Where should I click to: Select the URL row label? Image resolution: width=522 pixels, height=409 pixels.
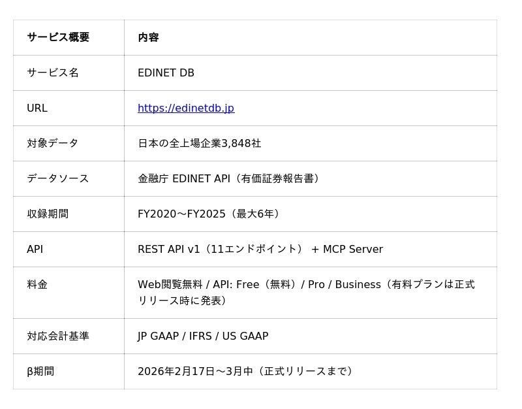(x=37, y=108)
